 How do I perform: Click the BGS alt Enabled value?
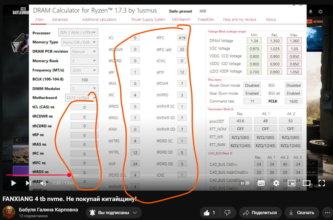tap(293, 93)
